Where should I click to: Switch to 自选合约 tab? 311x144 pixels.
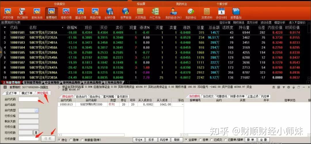pos(81,97)
